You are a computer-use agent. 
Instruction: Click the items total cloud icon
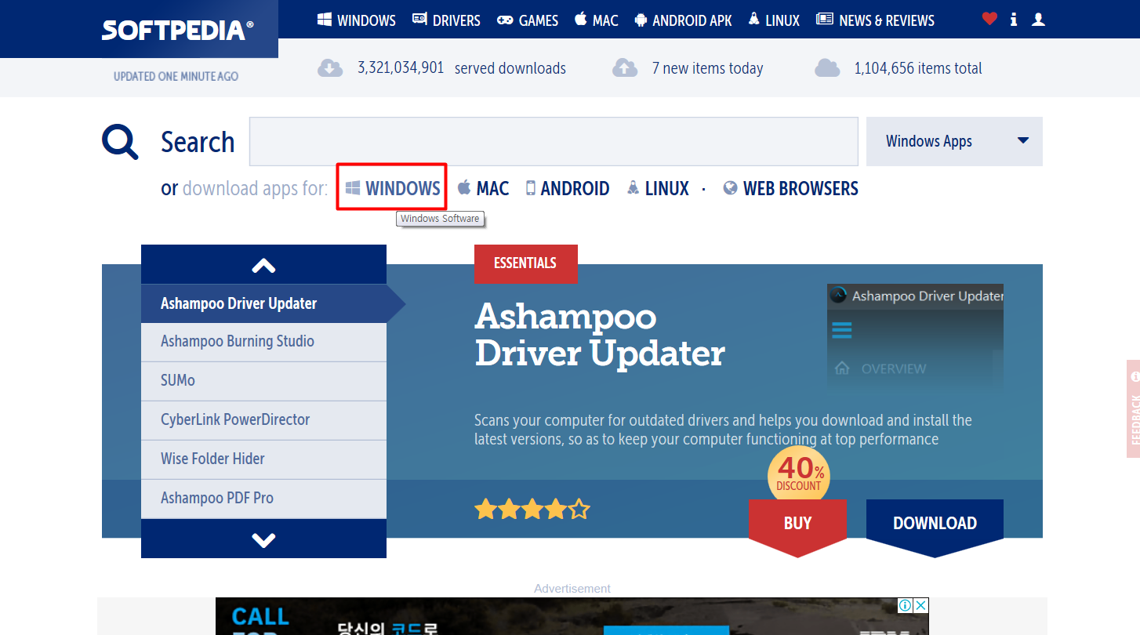(x=827, y=68)
